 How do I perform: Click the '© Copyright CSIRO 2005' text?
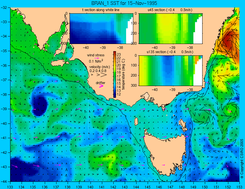[x=242, y=158]
